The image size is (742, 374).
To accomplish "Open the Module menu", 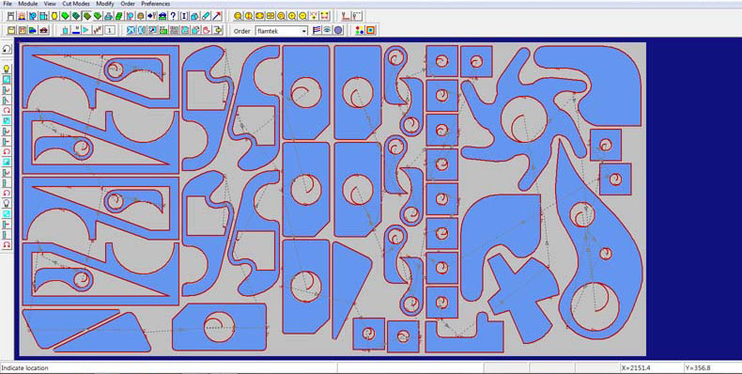I will tap(28, 4).
